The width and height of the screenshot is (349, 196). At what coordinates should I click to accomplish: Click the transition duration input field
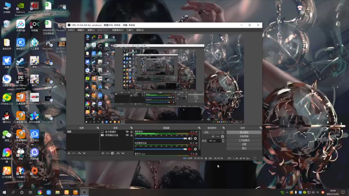pos(214,141)
